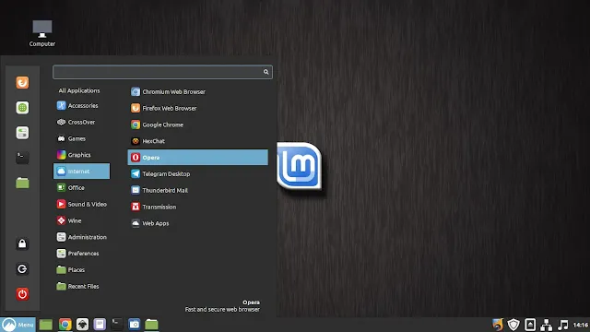The height and width of the screenshot is (332, 590).
Task: Open the Administration category
Action: tap(81, 237)
